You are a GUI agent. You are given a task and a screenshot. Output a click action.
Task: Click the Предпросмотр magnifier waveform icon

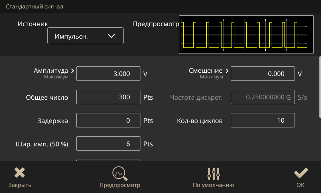pos(120,173)
